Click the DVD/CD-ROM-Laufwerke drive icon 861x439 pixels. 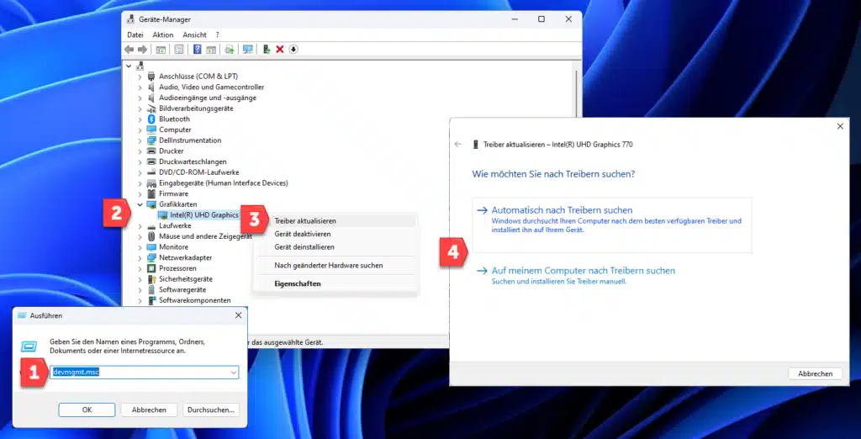pos(151,172)
